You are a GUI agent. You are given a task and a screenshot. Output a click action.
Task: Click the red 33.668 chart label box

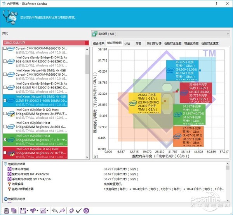click(196, 93)
